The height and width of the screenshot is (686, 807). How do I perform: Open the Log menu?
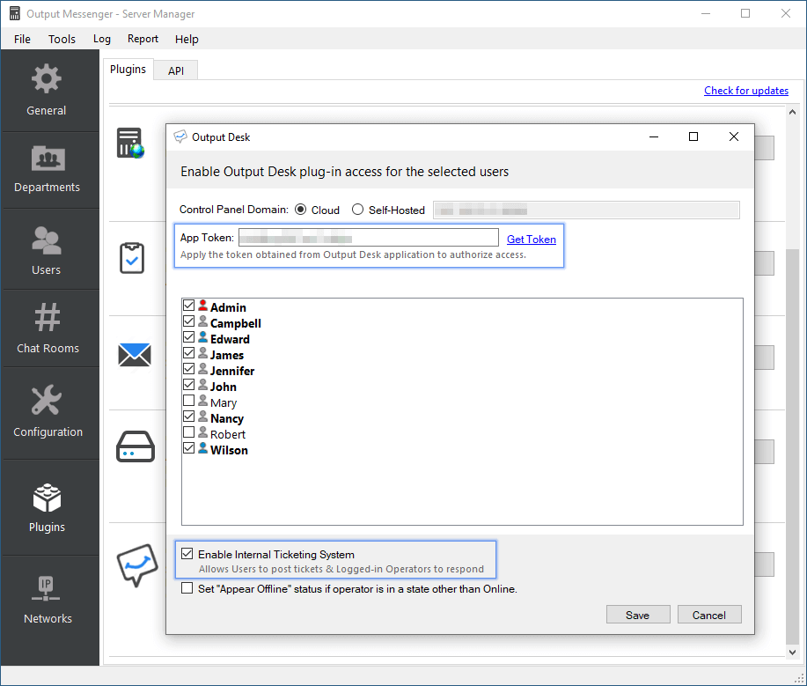coord(102,39)
